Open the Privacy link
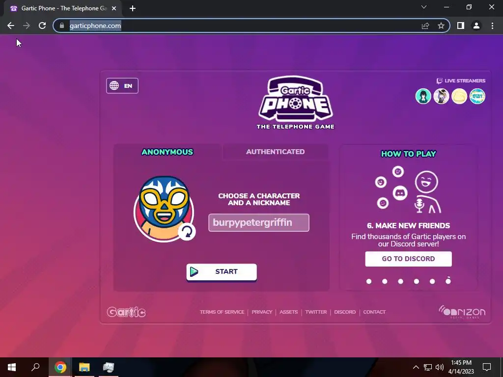 [262, 312]
